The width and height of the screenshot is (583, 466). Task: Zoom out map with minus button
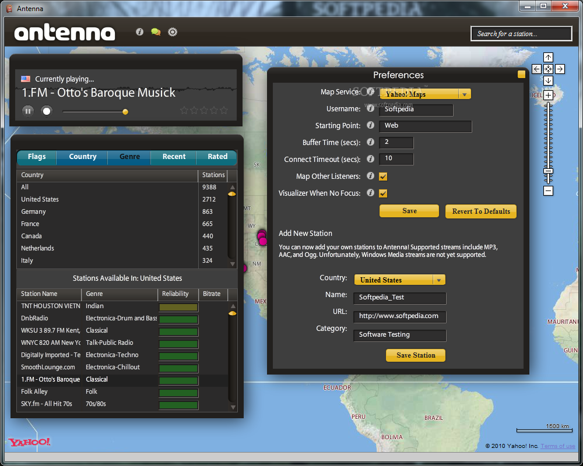[548, 191]
